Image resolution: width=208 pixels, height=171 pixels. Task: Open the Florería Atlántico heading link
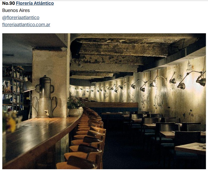click(35, 3)
